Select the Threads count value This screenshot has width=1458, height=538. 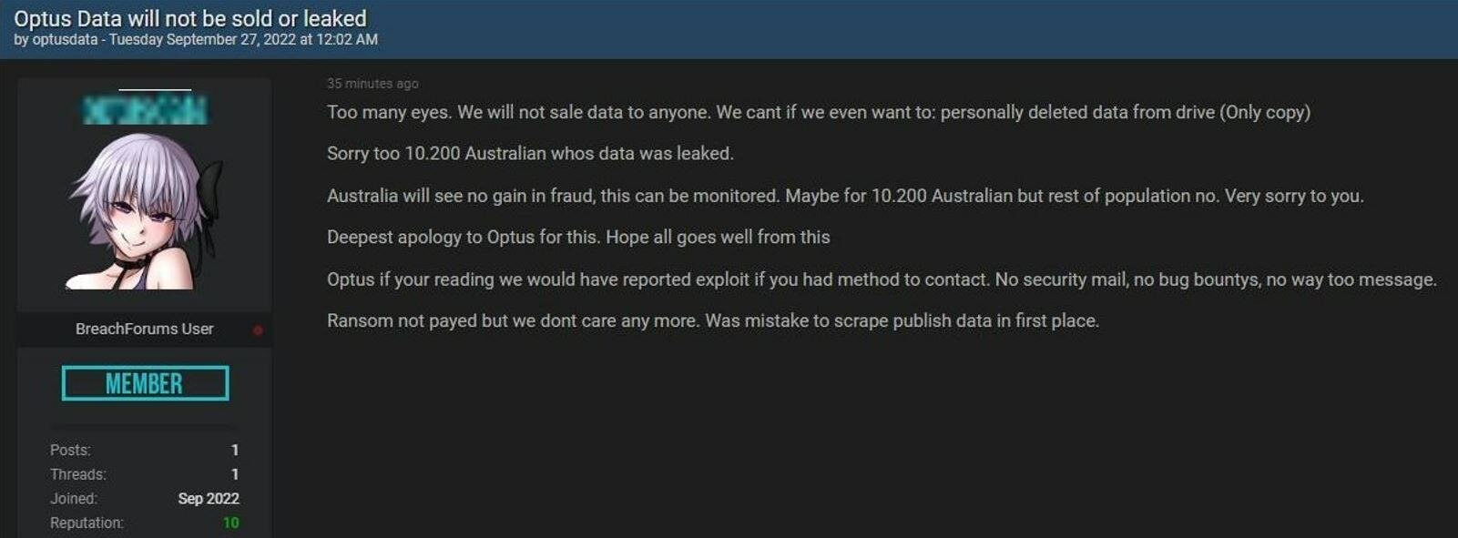pyautogui.click(x=235, y=474)
